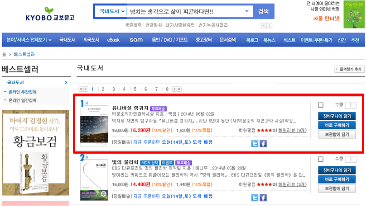This screenshot has width=366, height=207.
Task: Open 빛의 물리학 cover thumbnail
Action: (x=94, y=180)
